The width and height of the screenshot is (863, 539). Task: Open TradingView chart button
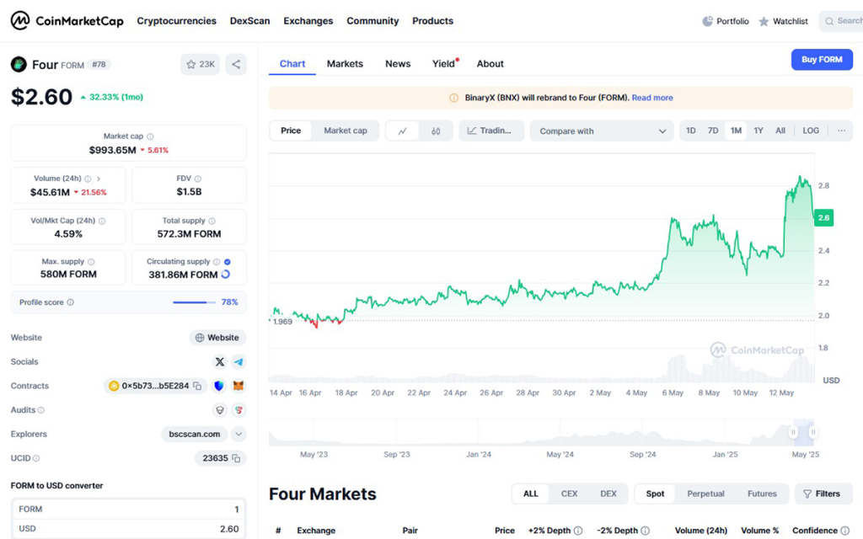[x=491, y=131]
